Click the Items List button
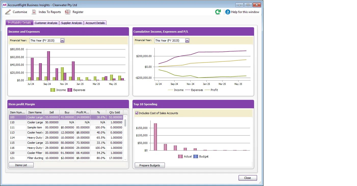The image size is (357, 186). 21,165
